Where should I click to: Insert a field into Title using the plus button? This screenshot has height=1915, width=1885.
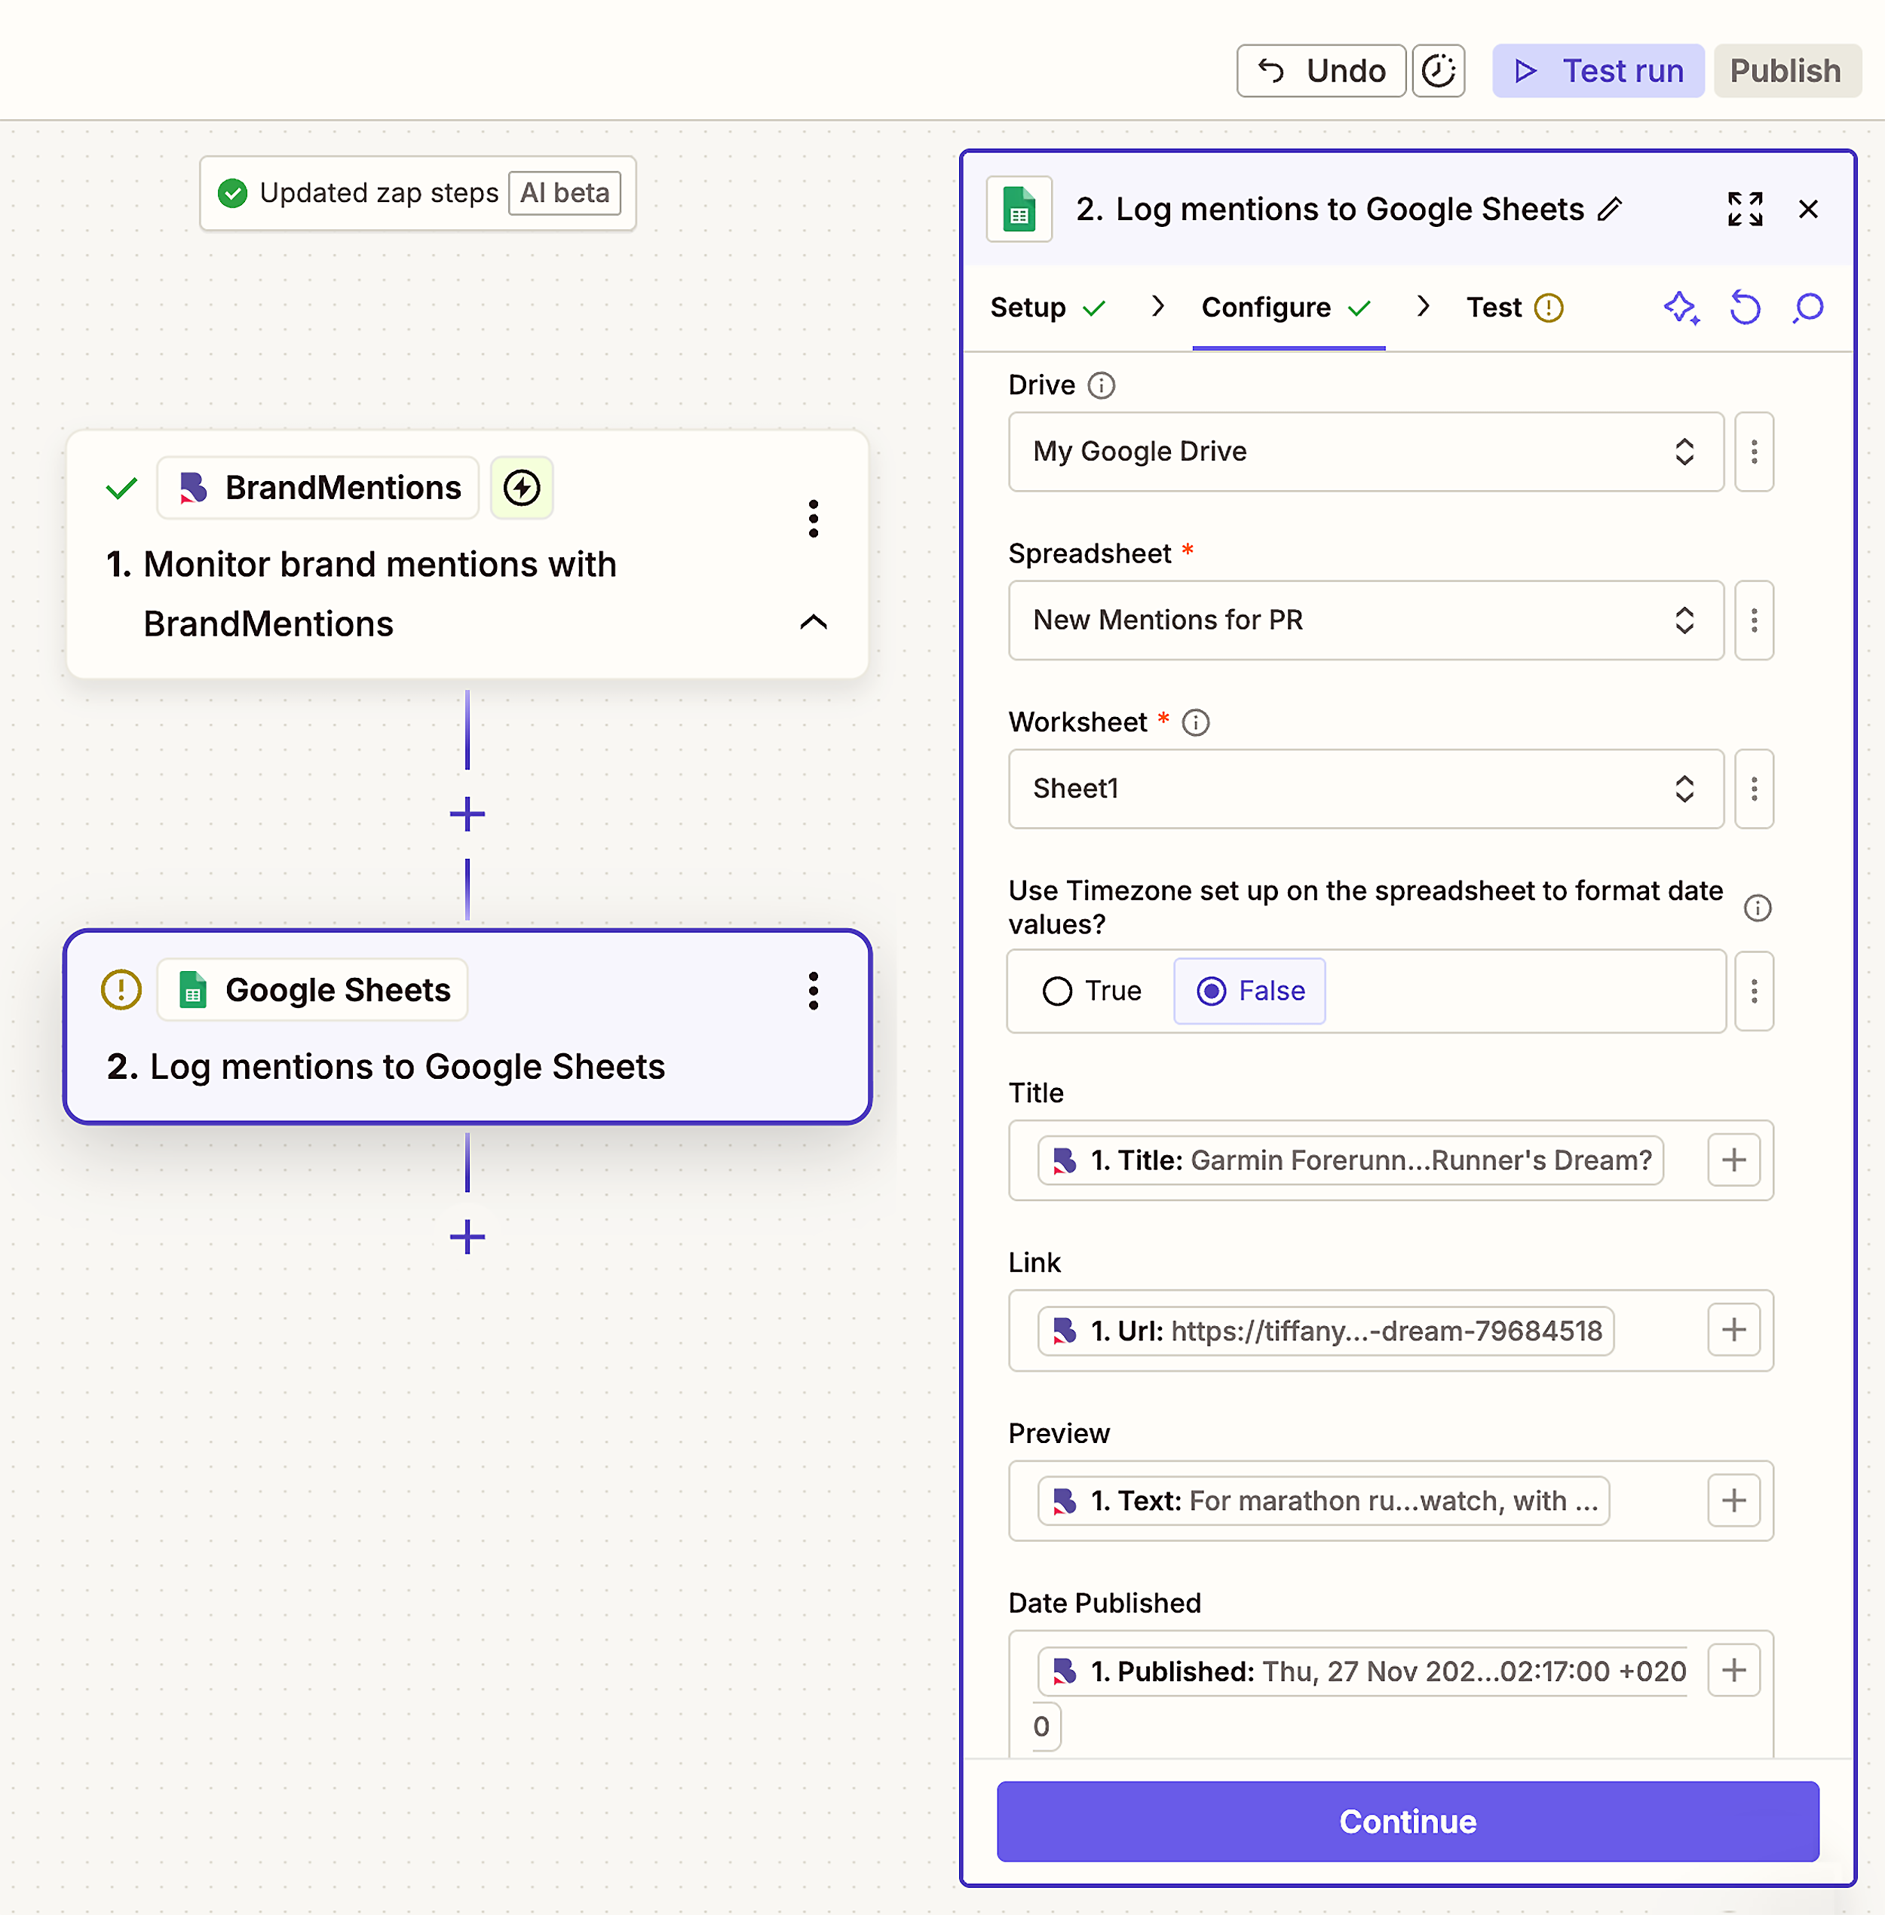click(1733, 1160)
